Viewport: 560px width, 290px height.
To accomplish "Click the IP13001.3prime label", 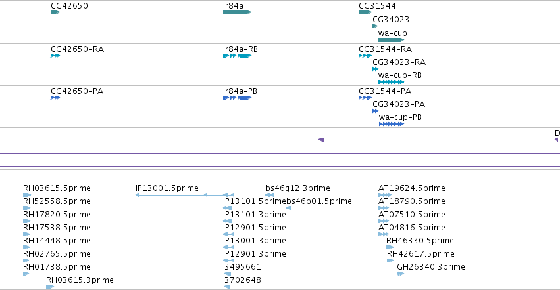I will tap(255, 241).
